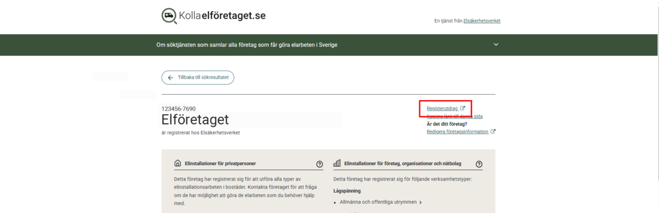Click the building icon for företag section
Screen dimensions: 659x213
click(x=337, y=164)
